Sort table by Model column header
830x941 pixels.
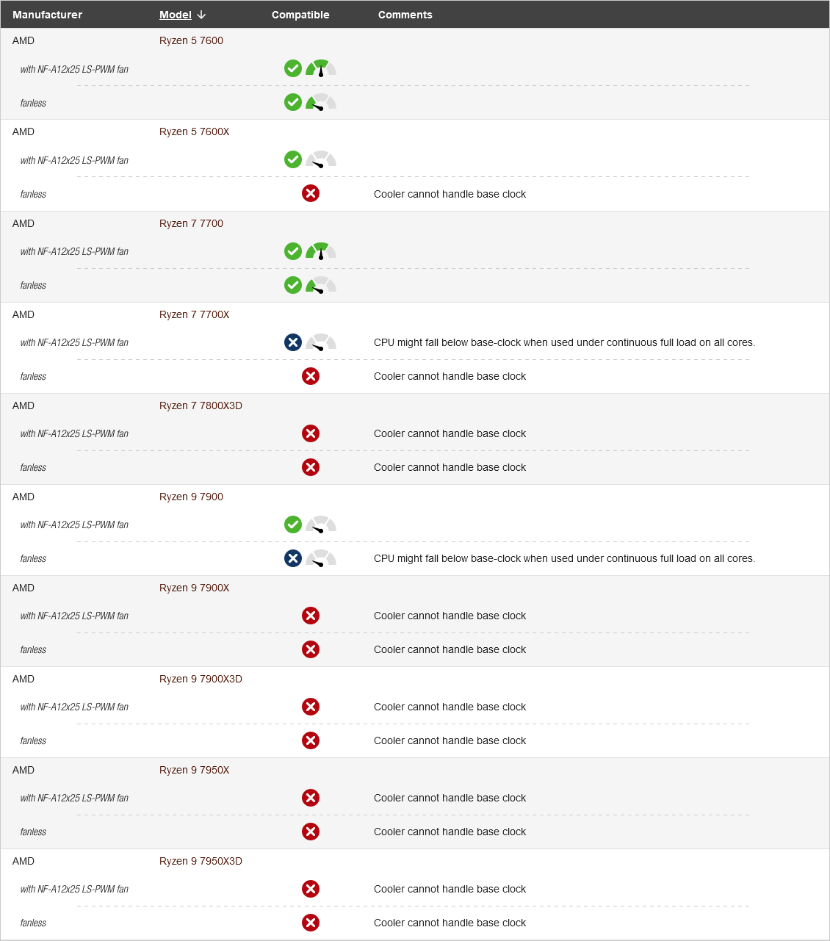click(176, 15)
